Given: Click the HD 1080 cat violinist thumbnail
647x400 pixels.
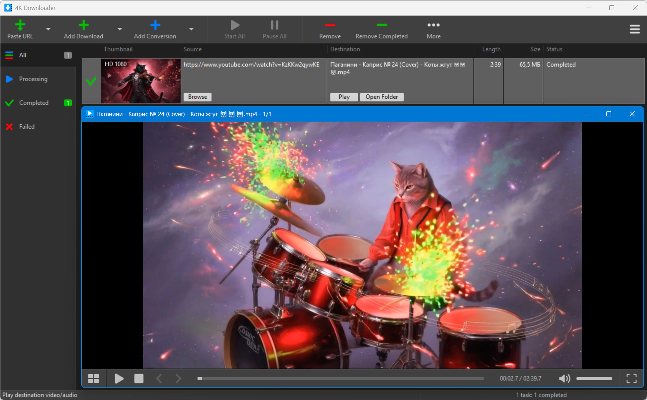Looking at the screenshot, I should (141, 81).
